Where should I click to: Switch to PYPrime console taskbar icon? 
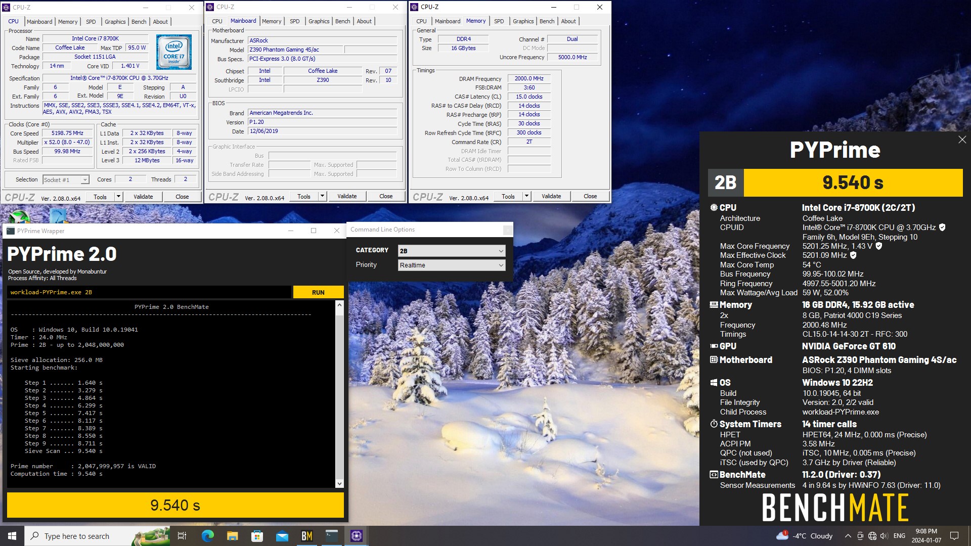pos(331,536)
